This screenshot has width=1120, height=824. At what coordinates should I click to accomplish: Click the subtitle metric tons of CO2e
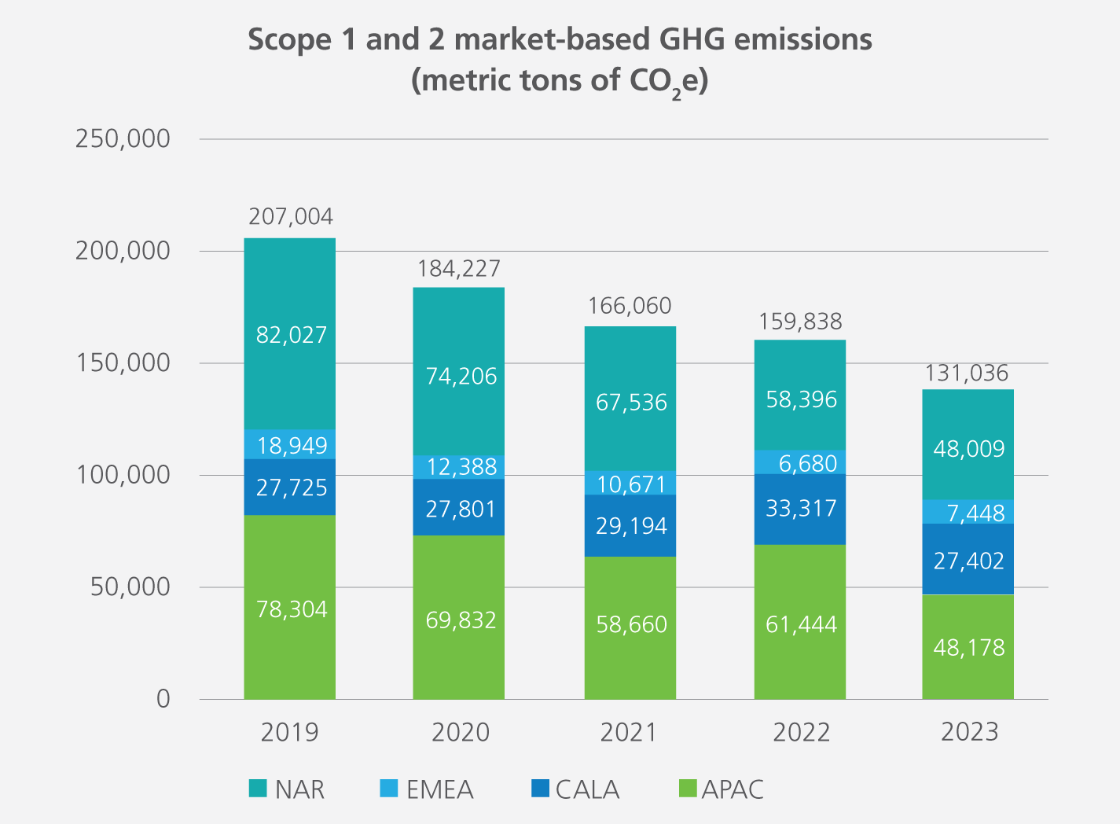pos(560,81)
